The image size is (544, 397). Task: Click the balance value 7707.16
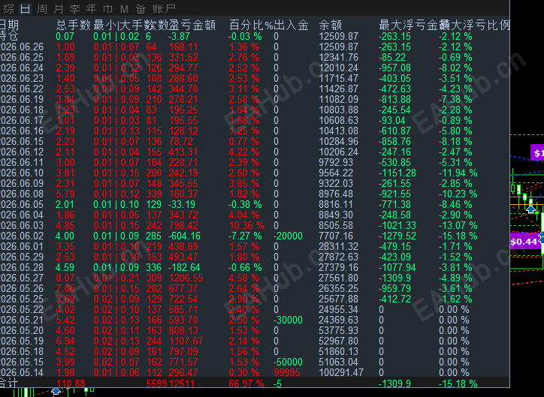tap(336, 236)
